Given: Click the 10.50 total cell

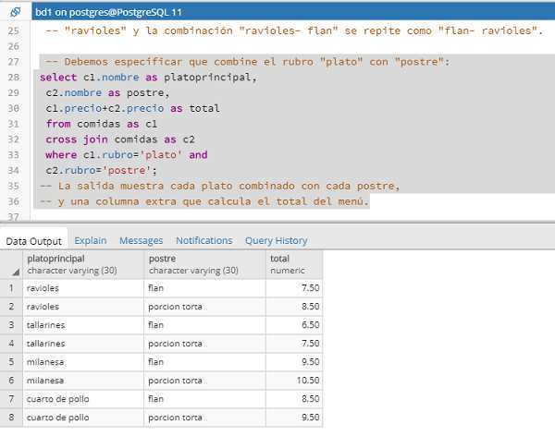Looking at the screenshot, I should click(x=294, y=381).
